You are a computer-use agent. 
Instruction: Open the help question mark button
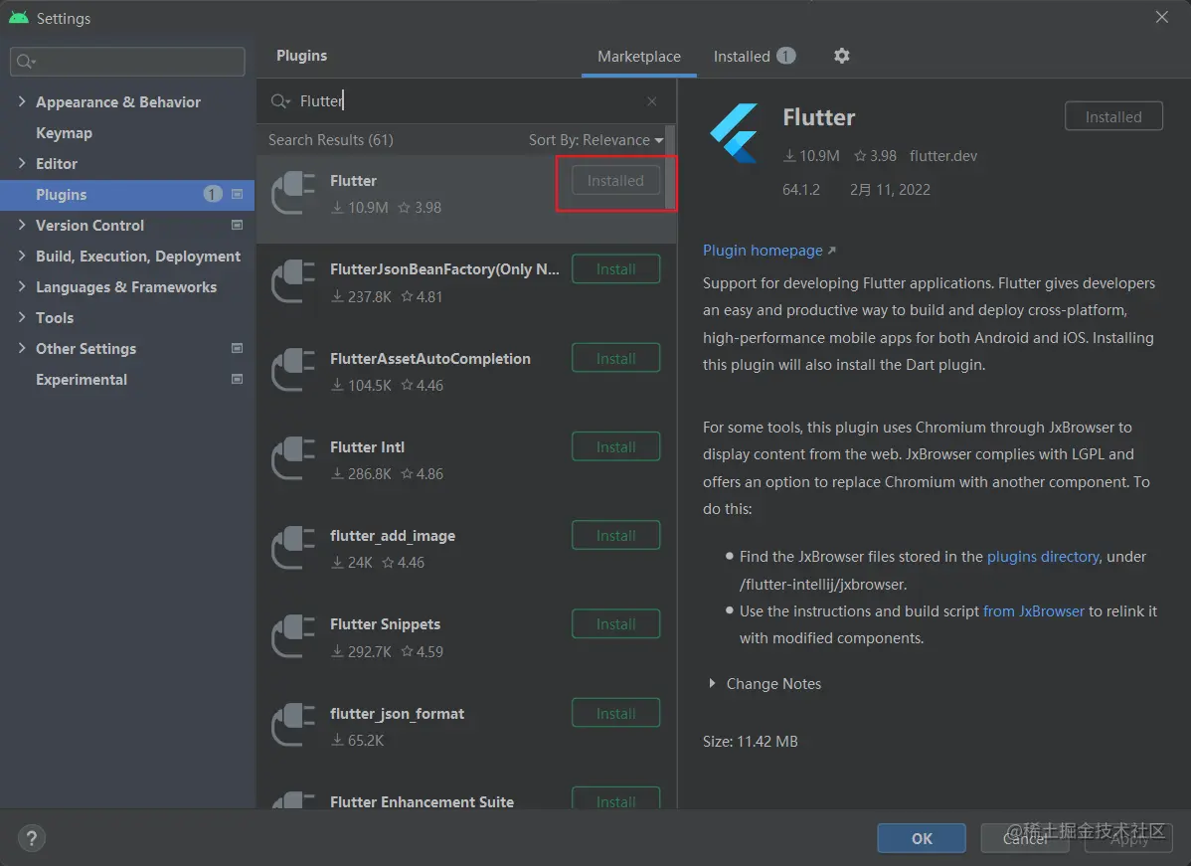point(31,838)
